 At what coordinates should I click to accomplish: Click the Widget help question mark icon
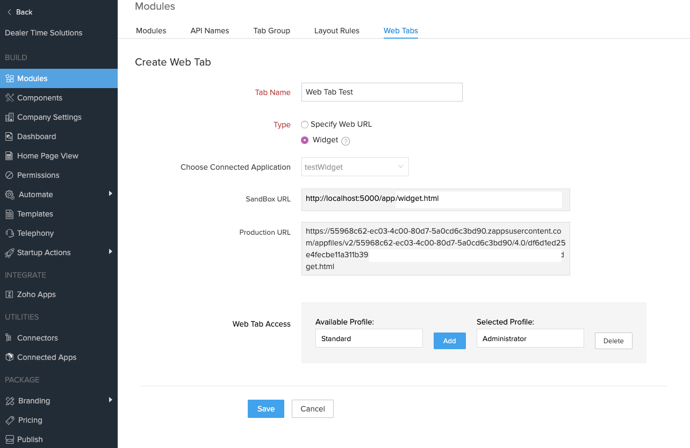tap(346, 141)
